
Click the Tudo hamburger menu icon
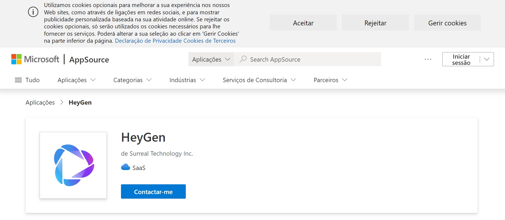[x=18, y=80]
